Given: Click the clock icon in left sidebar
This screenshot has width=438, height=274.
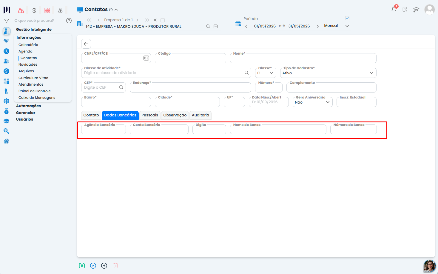Looking at the screenshot, I should pyautogui.click(x=6, y=51).
